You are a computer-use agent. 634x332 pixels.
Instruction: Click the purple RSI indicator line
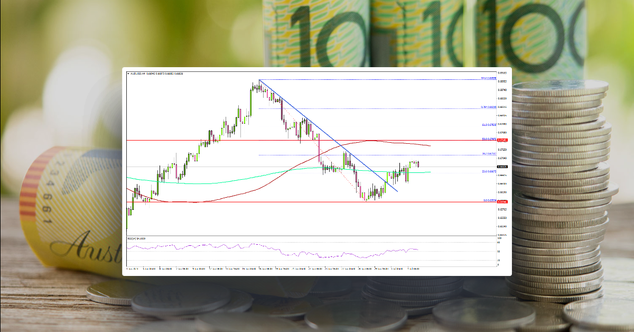point(222,246)
